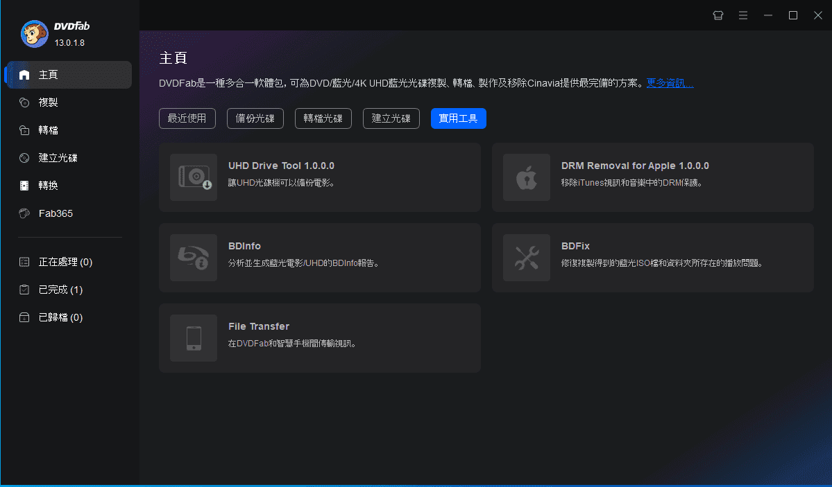Follow the 更多資訊... link
The width and height of the screenshot is (832, 487).
[670, 83]
